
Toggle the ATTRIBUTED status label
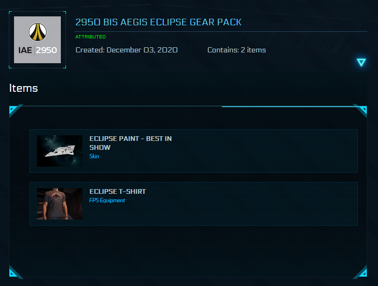[90, 36]
